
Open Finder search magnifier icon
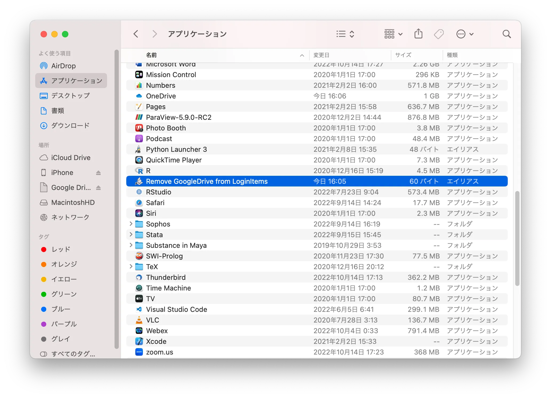pyautogui.click(x=506, y=34)
